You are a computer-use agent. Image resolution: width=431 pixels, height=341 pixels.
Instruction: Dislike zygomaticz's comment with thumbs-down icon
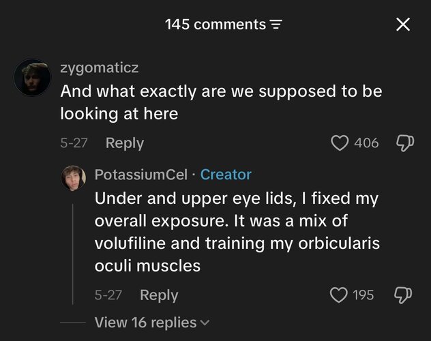(405, 143)
